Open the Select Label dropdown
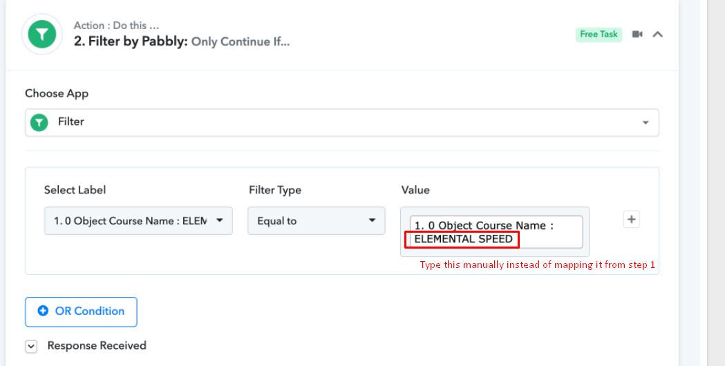The height and width of the screenshot is (366, 725). pyautogui.click(x=138, y=221)
